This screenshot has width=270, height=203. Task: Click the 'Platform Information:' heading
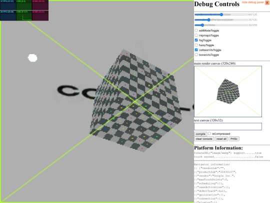tap(218, 148)
